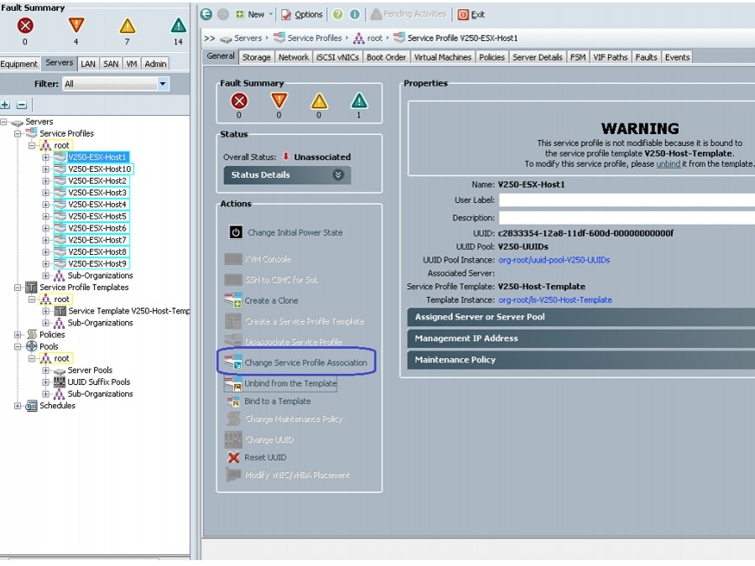This screenshot has width=755, height=566.
Task: Collapse all tree nodes with minus icon
Action: (x=22, y=105)
